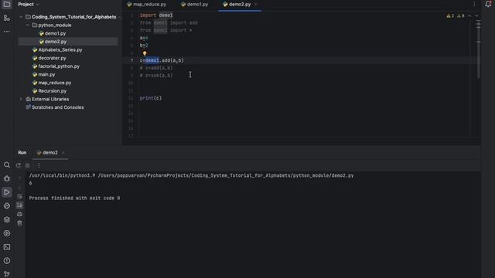Open the Structure tool window icon
495x278 pixels.
pyautogui.click(x=7, y=19)
